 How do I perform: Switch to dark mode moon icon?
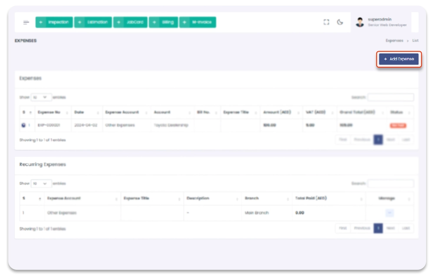(340, 22)
